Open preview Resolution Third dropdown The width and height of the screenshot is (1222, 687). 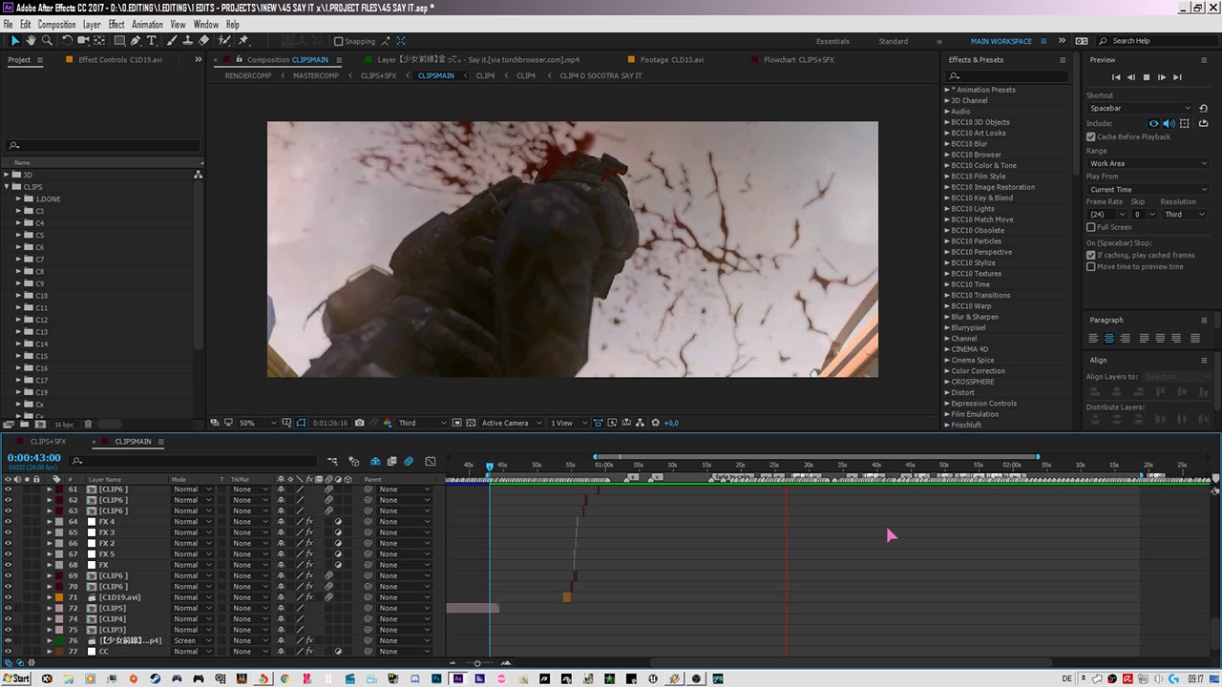pos(1184,215)
